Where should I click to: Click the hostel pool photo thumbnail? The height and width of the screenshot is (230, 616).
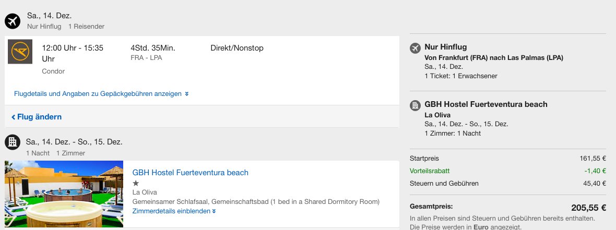[x=64, y=194]
